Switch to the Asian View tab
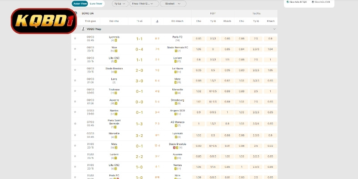The height and width of the screenshot is (179, 358). [80, 4]
